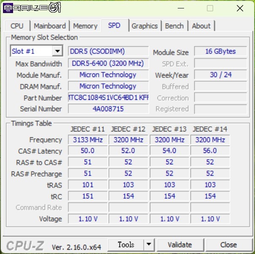
Task: Click the Tools button
Action: pos(126,245)
